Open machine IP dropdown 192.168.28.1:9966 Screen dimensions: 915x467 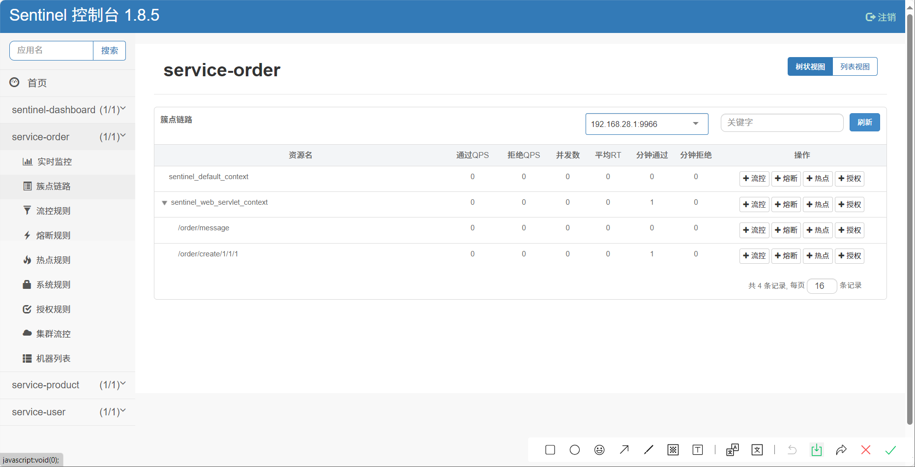point(647,124)
